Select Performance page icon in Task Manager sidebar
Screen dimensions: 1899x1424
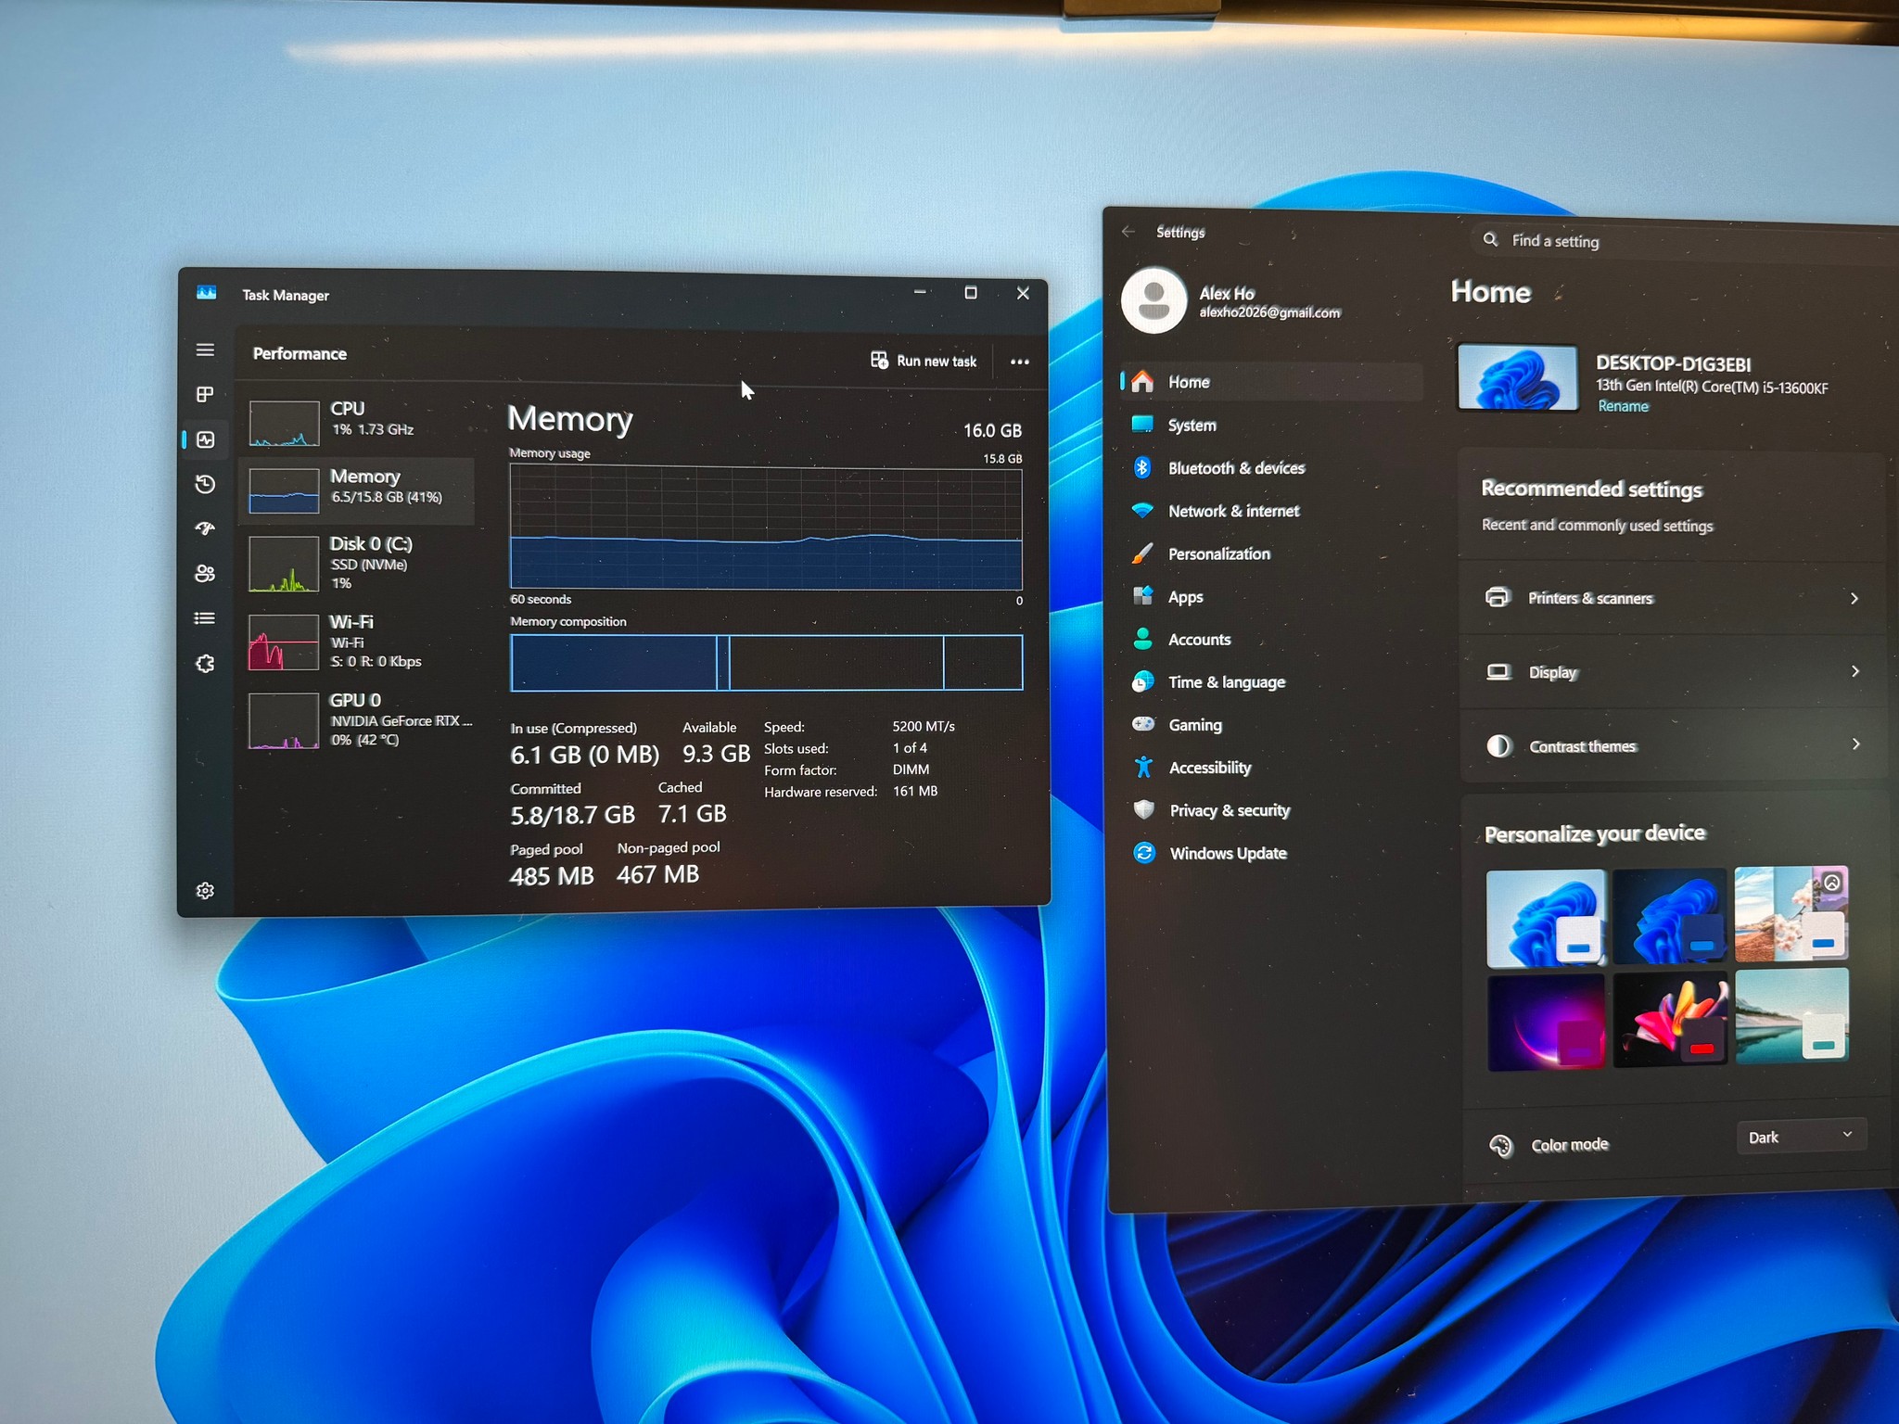coord(205,439)
